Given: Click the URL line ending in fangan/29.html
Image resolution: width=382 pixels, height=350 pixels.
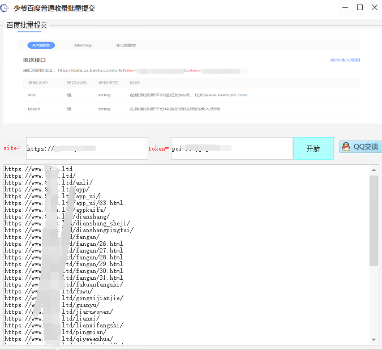Looking at the screenshot, I should (64, 264).
